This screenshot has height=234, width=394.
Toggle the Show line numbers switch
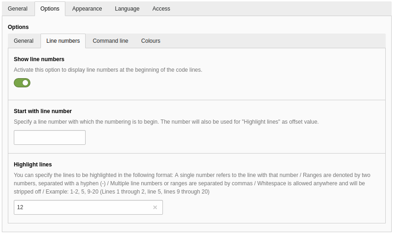pyautogui.click(x=22, y=83)
